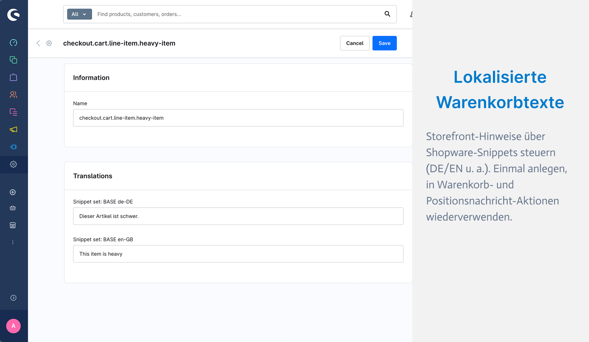Viewport: 589px width, 342px height.
Task: Go back with the left chevron
Action: [x=38, y=43]
